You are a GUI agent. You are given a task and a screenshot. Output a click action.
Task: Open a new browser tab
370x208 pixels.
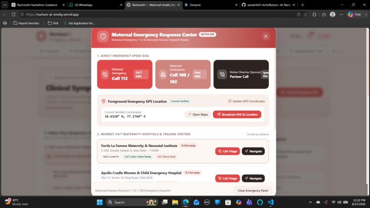pos(303,5)
